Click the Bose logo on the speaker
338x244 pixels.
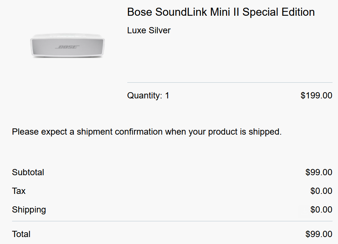pyautogui.click(x=67, y=47)
